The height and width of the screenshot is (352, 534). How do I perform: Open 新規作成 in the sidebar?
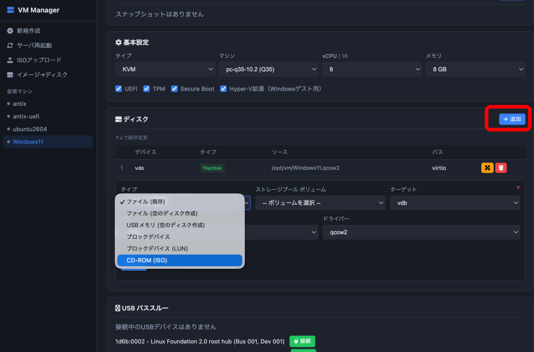coord(29,31)
